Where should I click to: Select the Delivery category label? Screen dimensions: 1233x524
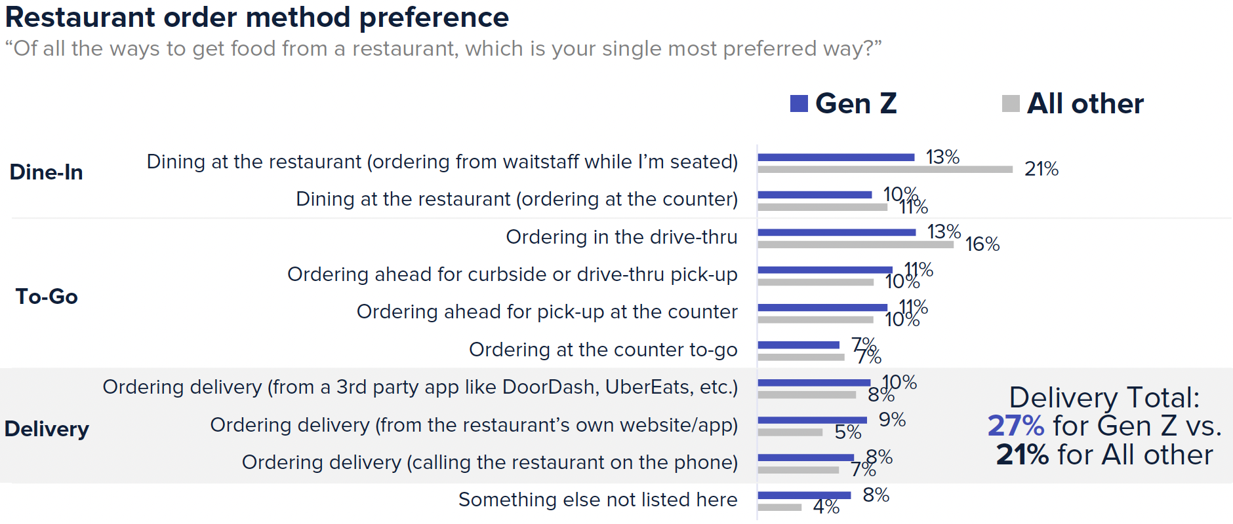point(47,429)
